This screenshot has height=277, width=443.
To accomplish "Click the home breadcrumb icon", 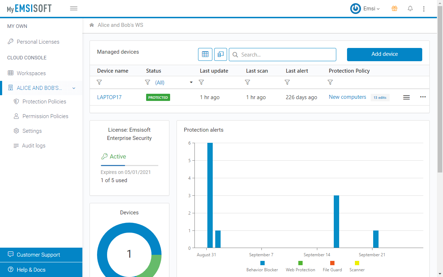I will pos(92,25).
